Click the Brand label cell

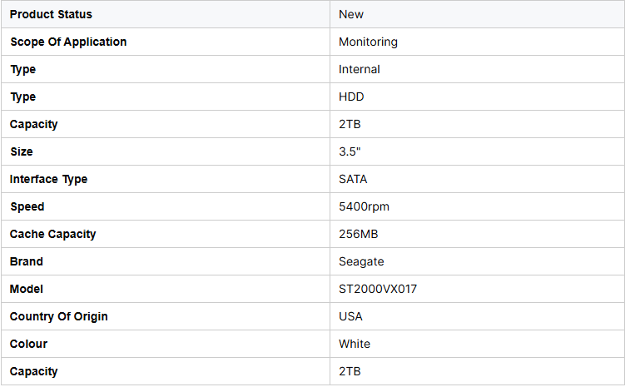(x=26, y=261)
